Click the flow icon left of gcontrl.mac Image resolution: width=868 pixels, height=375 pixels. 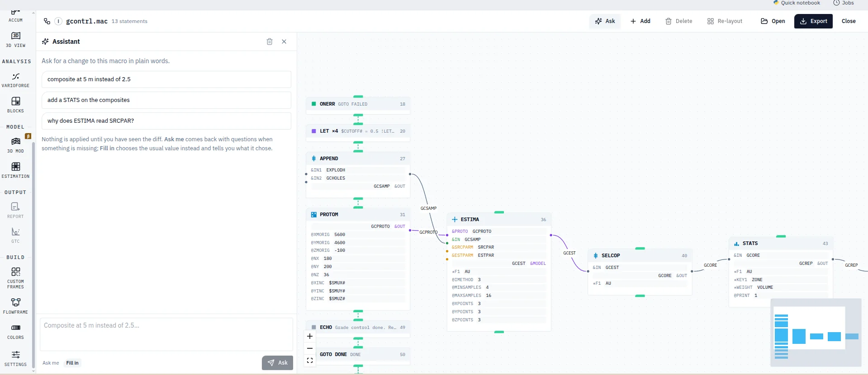pyautogui.click(x=47, y=21)
